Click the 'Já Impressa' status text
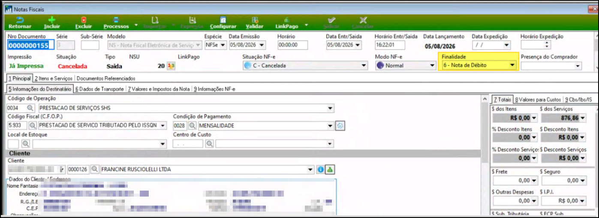This screenshot has height=218, width=599. point(26,66)
